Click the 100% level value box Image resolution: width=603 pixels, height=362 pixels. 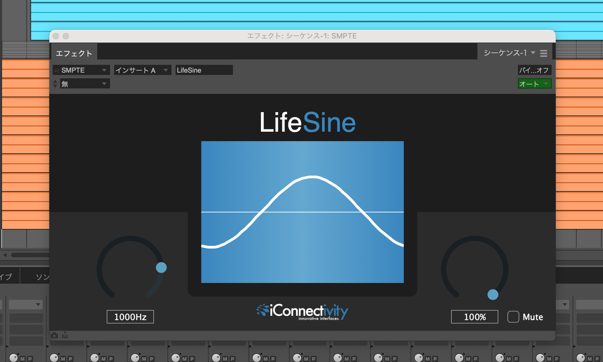click(x=475, y=317)
